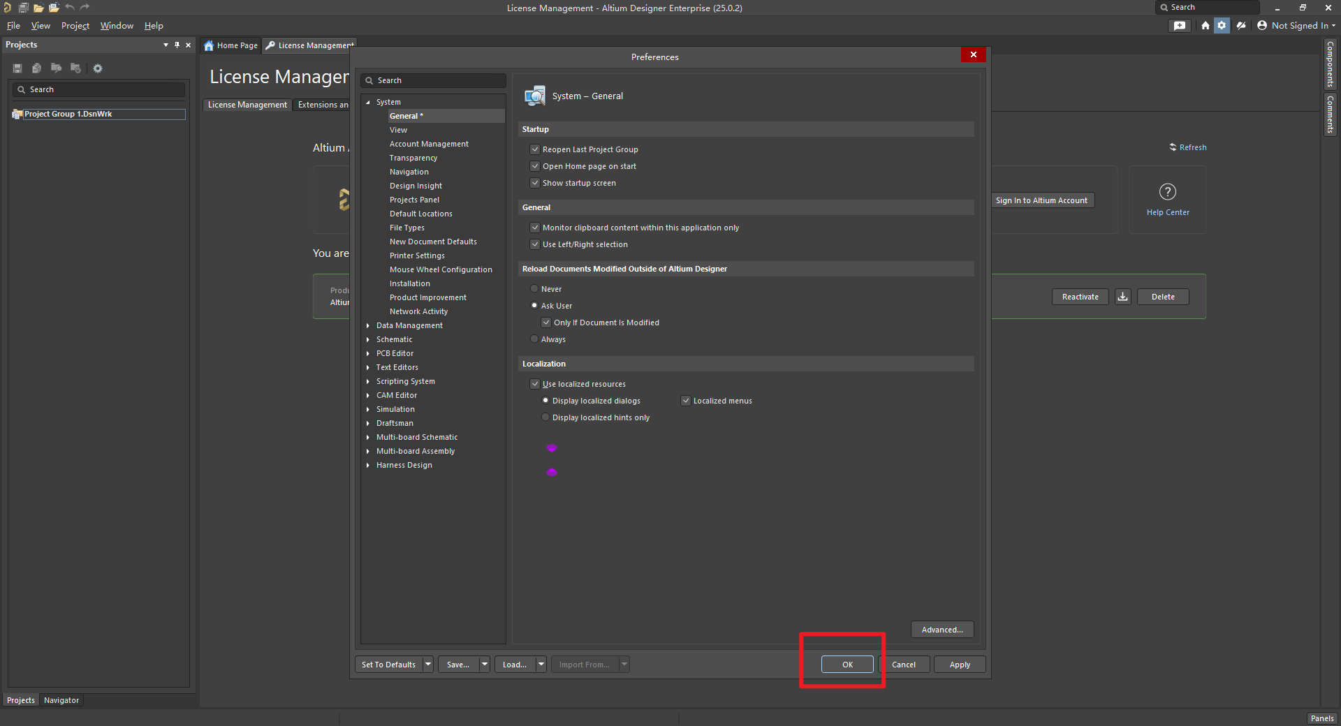
Task: Click the Redo arrow in title bar
Action: point(85,7)
